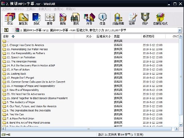Click the 测试 (Test) archive icon

pyautogui.click(x=36, y=19)
